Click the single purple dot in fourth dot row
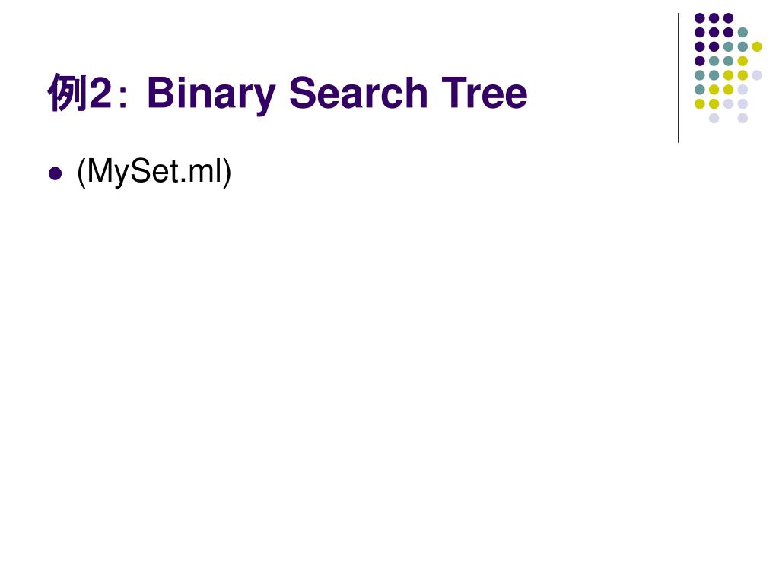This screenshot has height=584, width=779. (700, 61)
